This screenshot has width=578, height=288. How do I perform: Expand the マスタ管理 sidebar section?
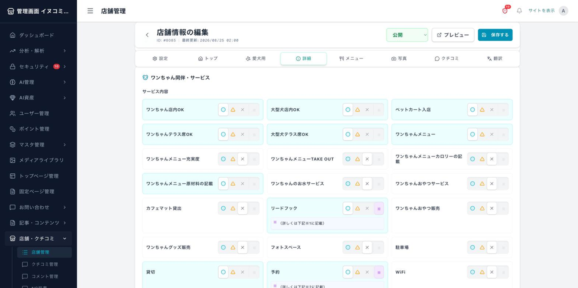click(x=39, y=144)
